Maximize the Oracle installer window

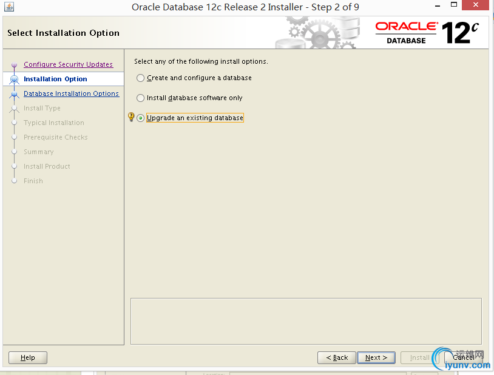454,5
